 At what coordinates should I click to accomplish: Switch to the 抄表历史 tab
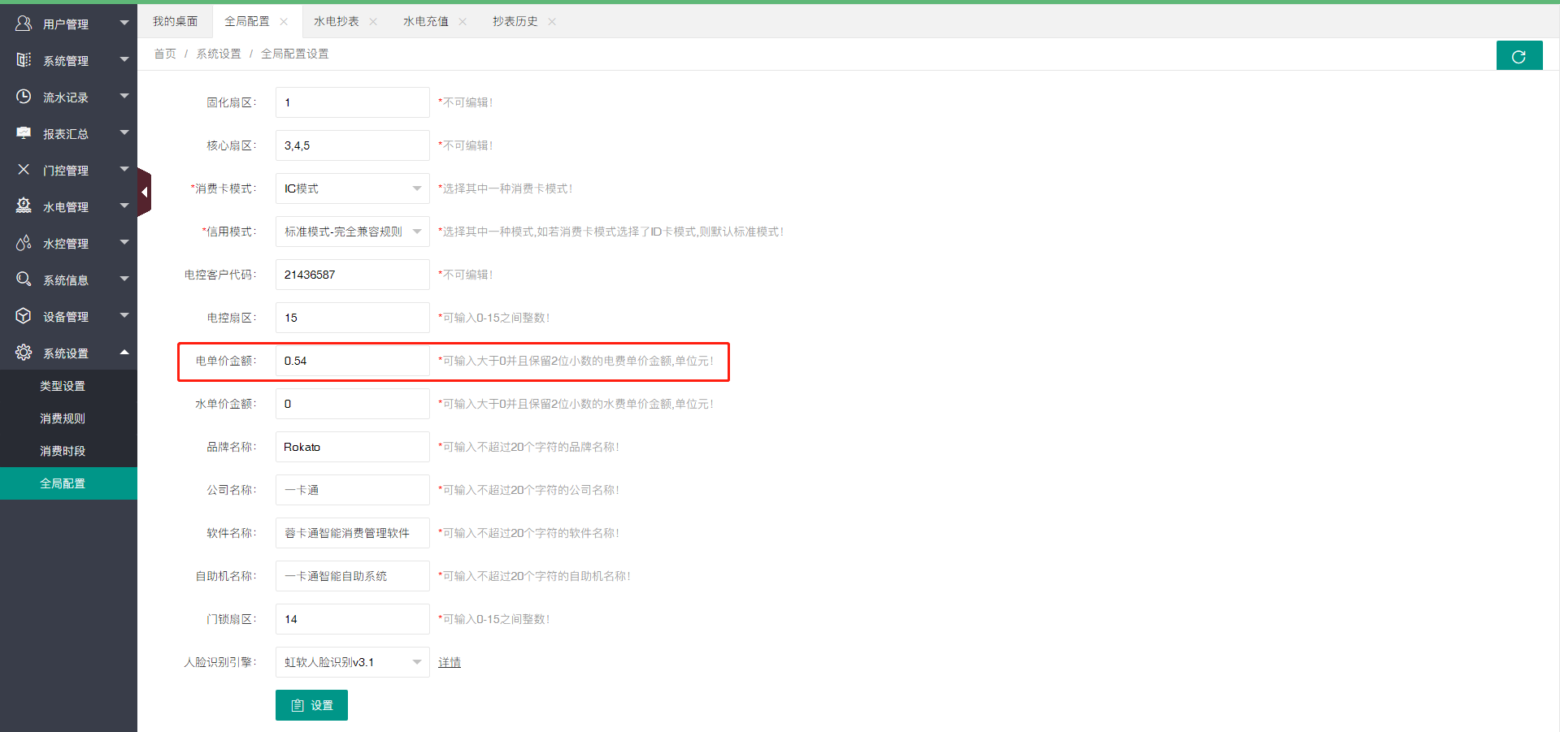515,21
